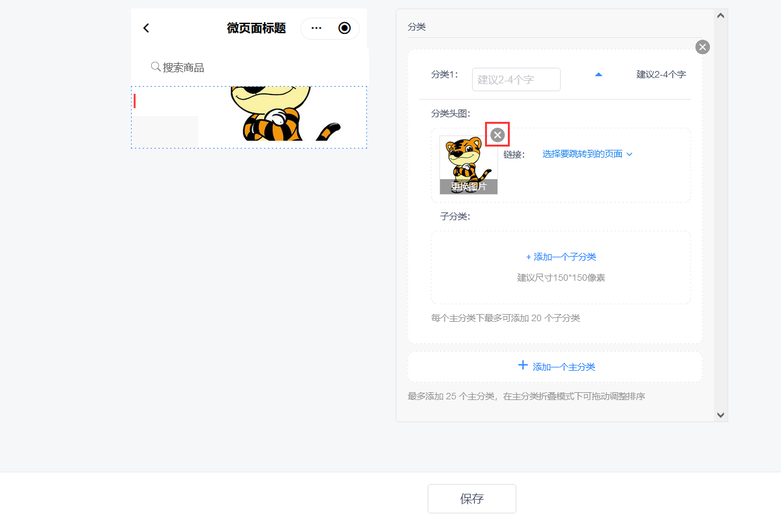Click the 分类头图 label
Screen dimensions: 781x516
450,113
